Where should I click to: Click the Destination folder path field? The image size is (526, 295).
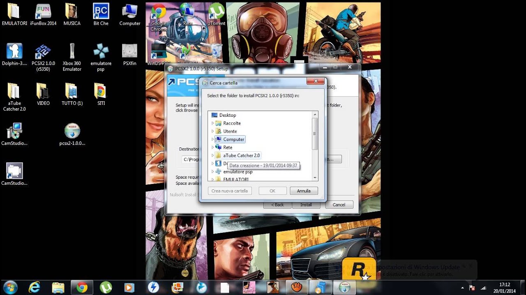click(x=191, y=159)
